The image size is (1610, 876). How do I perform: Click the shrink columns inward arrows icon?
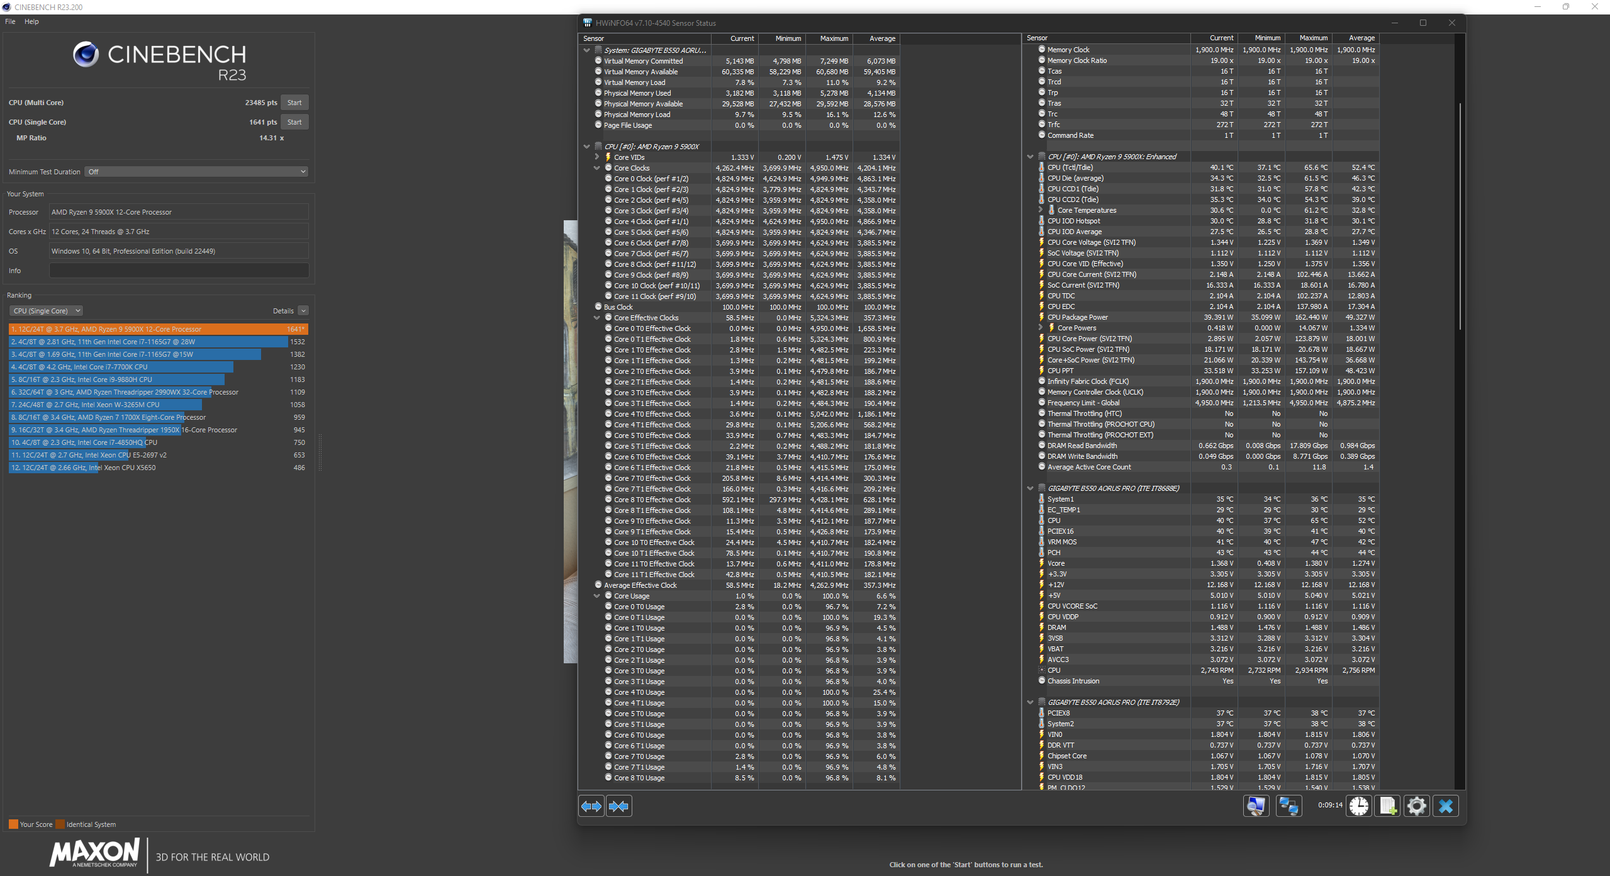pyautogui.click(x=619, y=806)
